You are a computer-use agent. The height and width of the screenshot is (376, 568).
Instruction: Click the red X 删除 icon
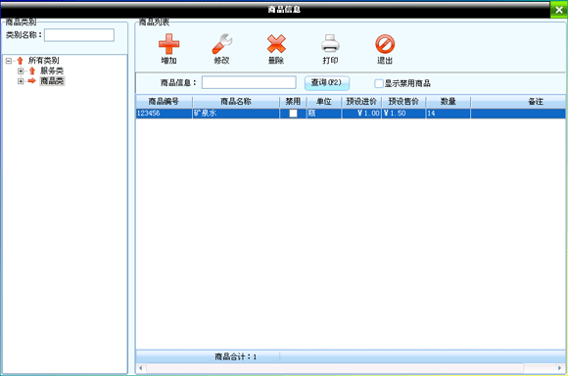tap(276, 44)
